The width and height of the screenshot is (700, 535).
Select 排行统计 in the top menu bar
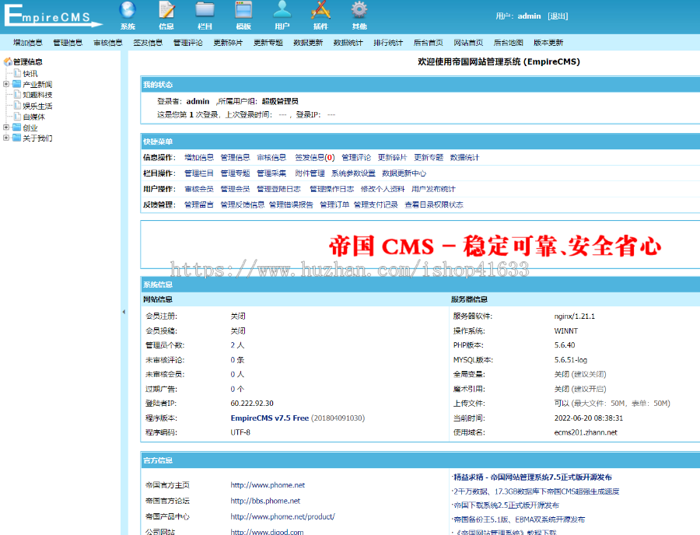[388, 43]
